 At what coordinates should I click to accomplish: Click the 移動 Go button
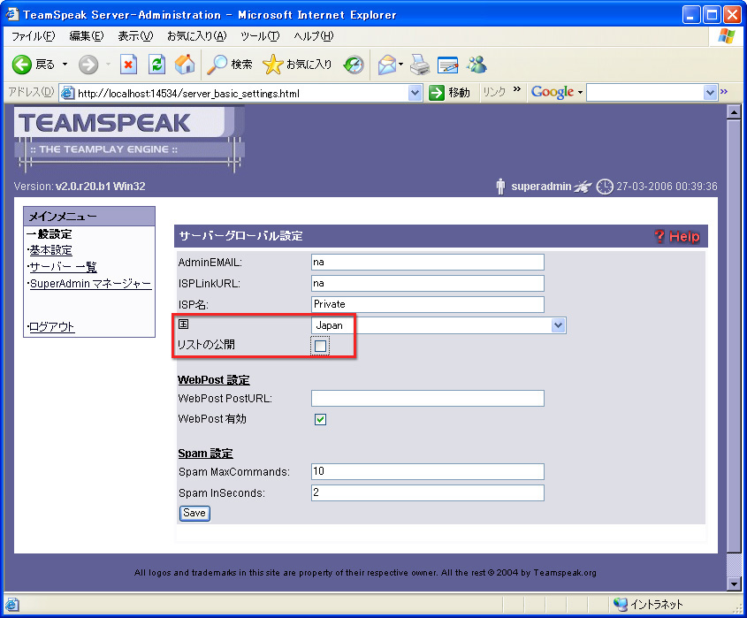coord(449,93)
